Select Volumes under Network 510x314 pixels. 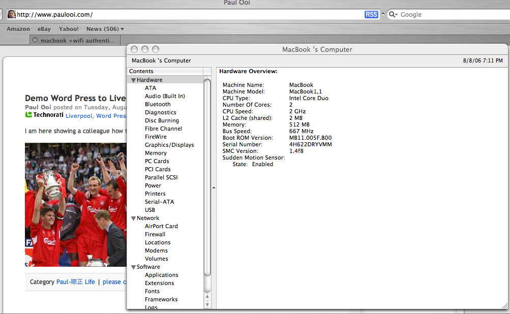pos(157,259)
